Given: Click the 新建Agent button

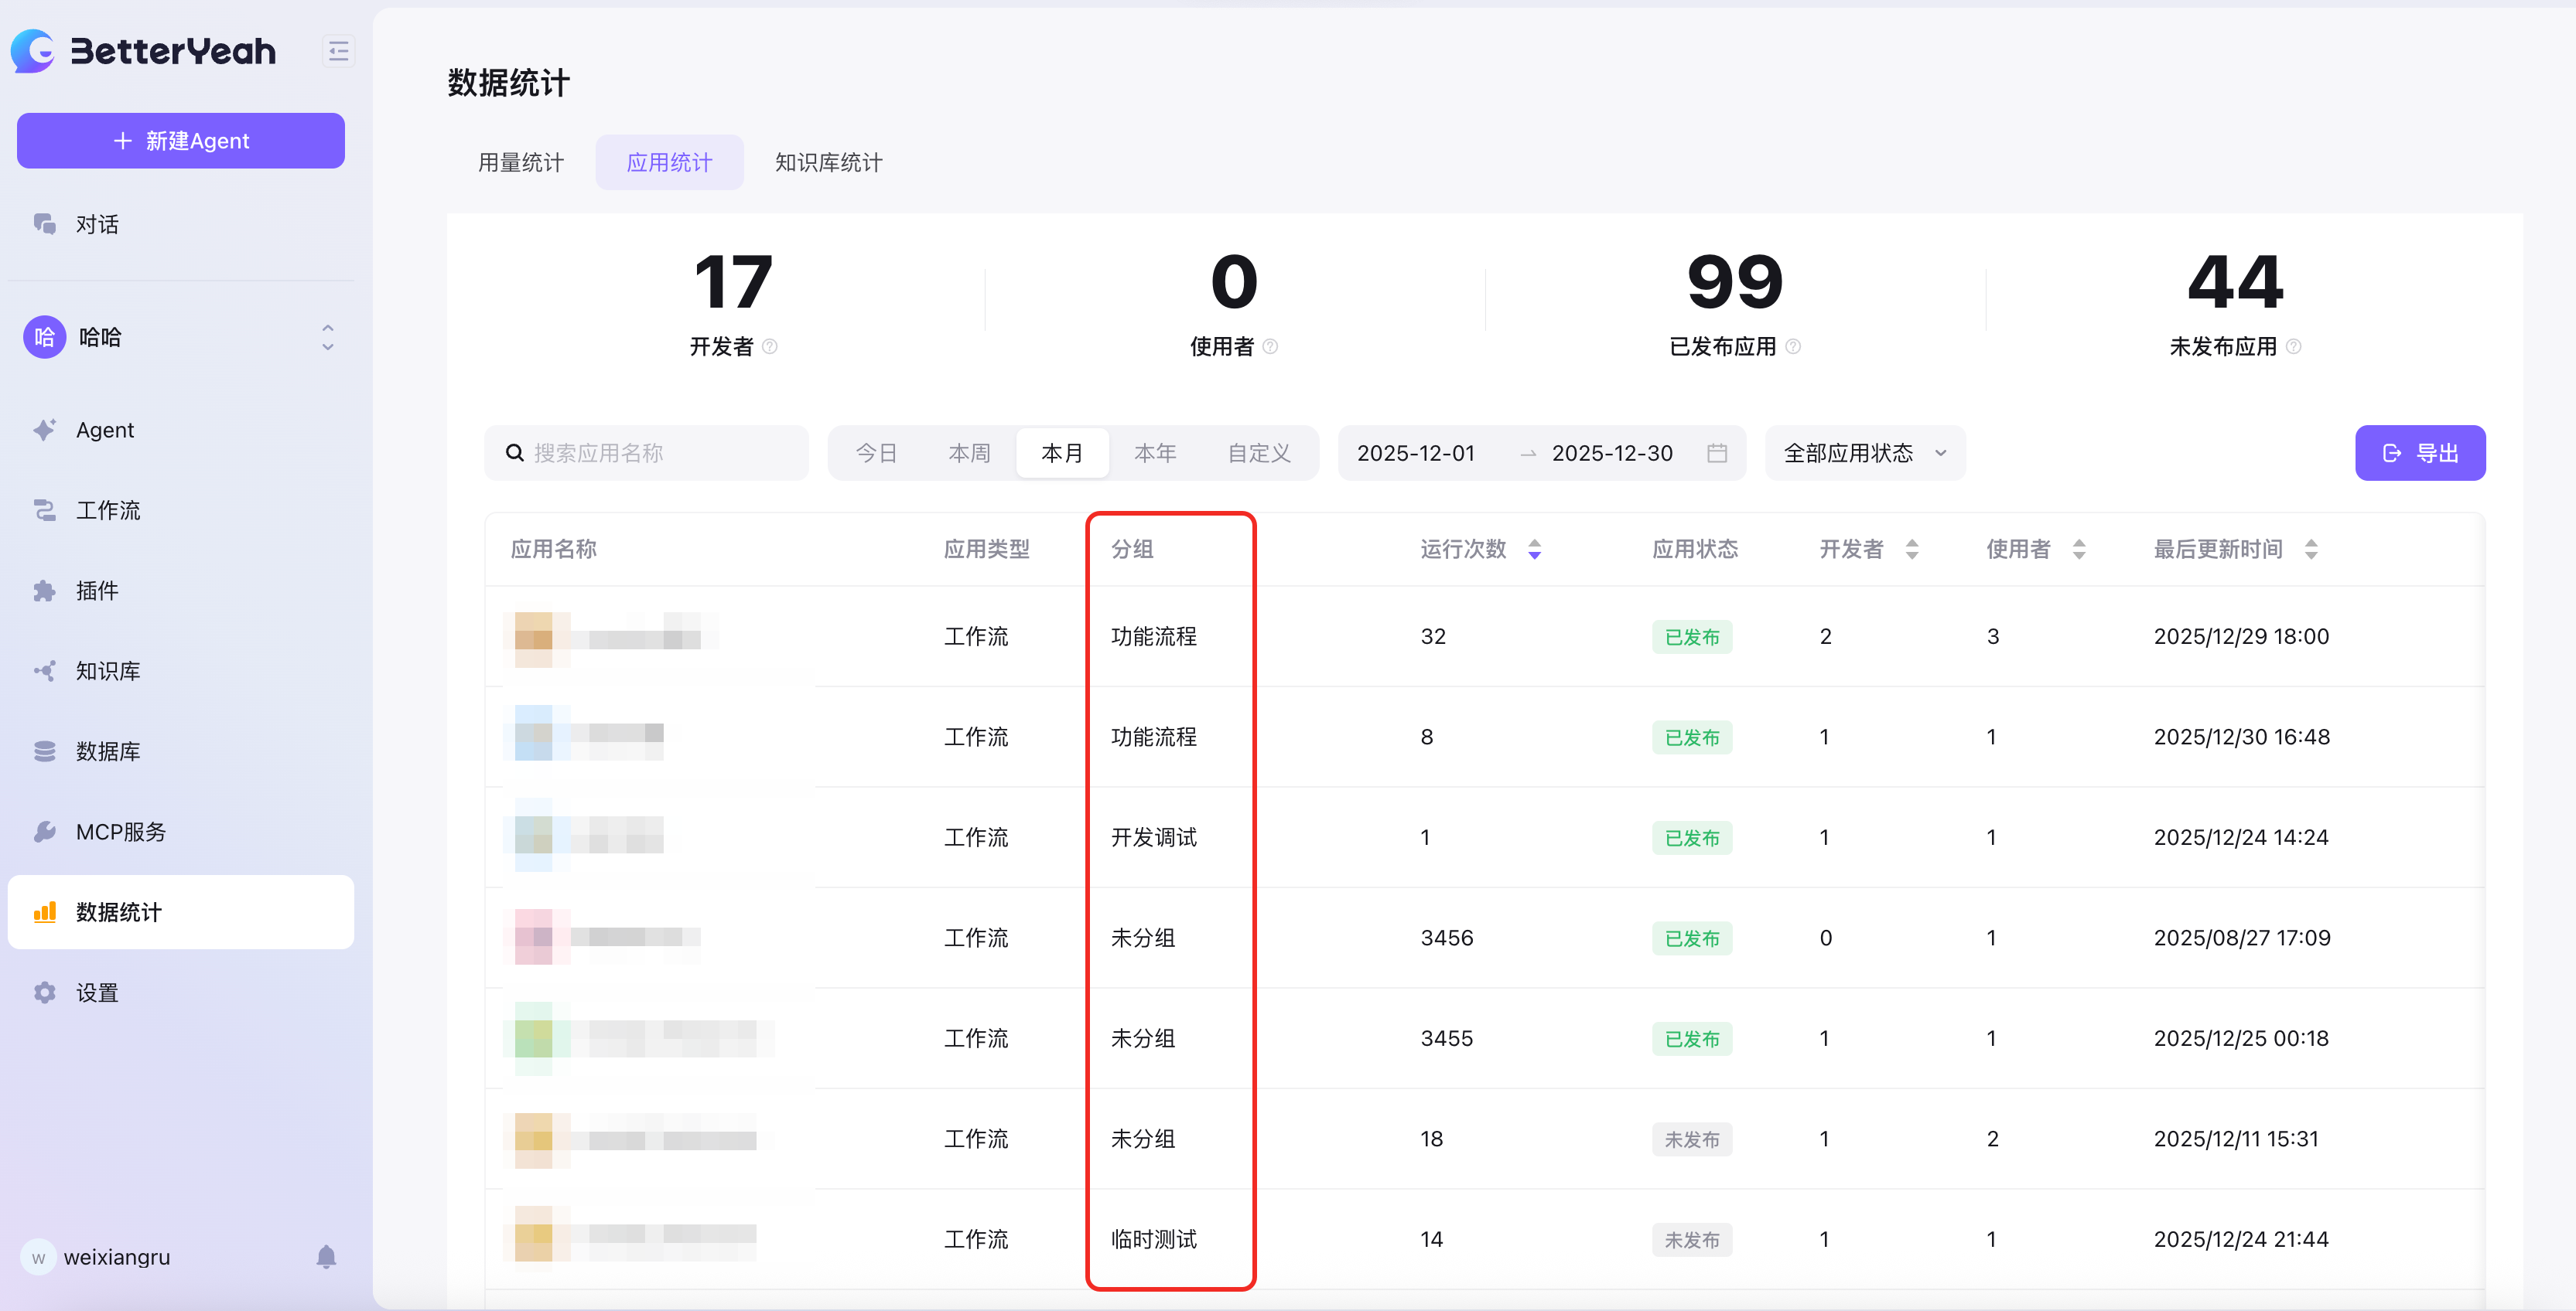Looking at the screenshot, I should click(181, 141).
